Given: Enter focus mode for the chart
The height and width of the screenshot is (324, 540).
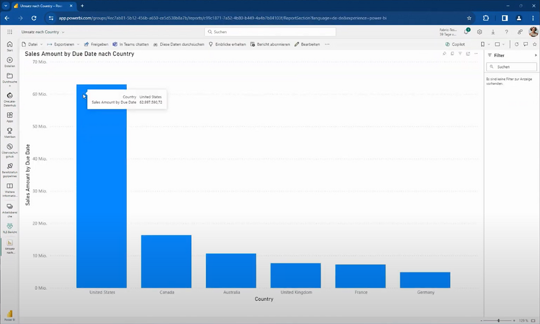Looking at the screenshot, I should [x=468, y=54].
